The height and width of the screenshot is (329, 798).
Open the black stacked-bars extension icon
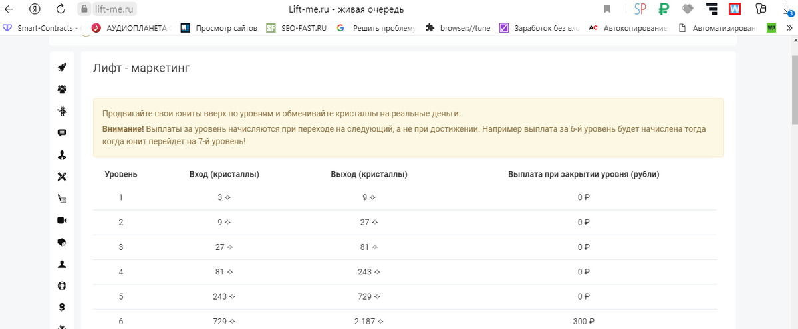(x=712, y=9)
